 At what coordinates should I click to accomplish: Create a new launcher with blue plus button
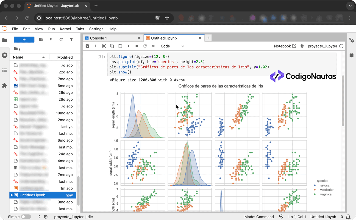24,40
